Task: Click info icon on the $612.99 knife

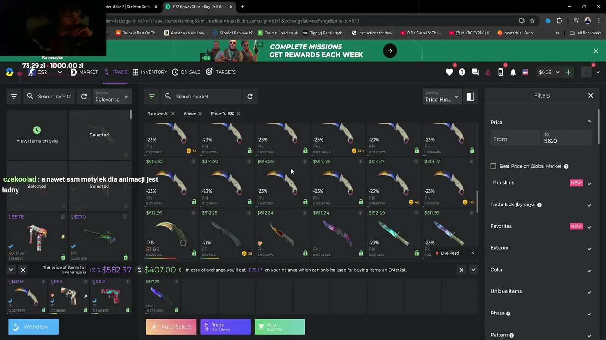Action: [x=193, y=213]
